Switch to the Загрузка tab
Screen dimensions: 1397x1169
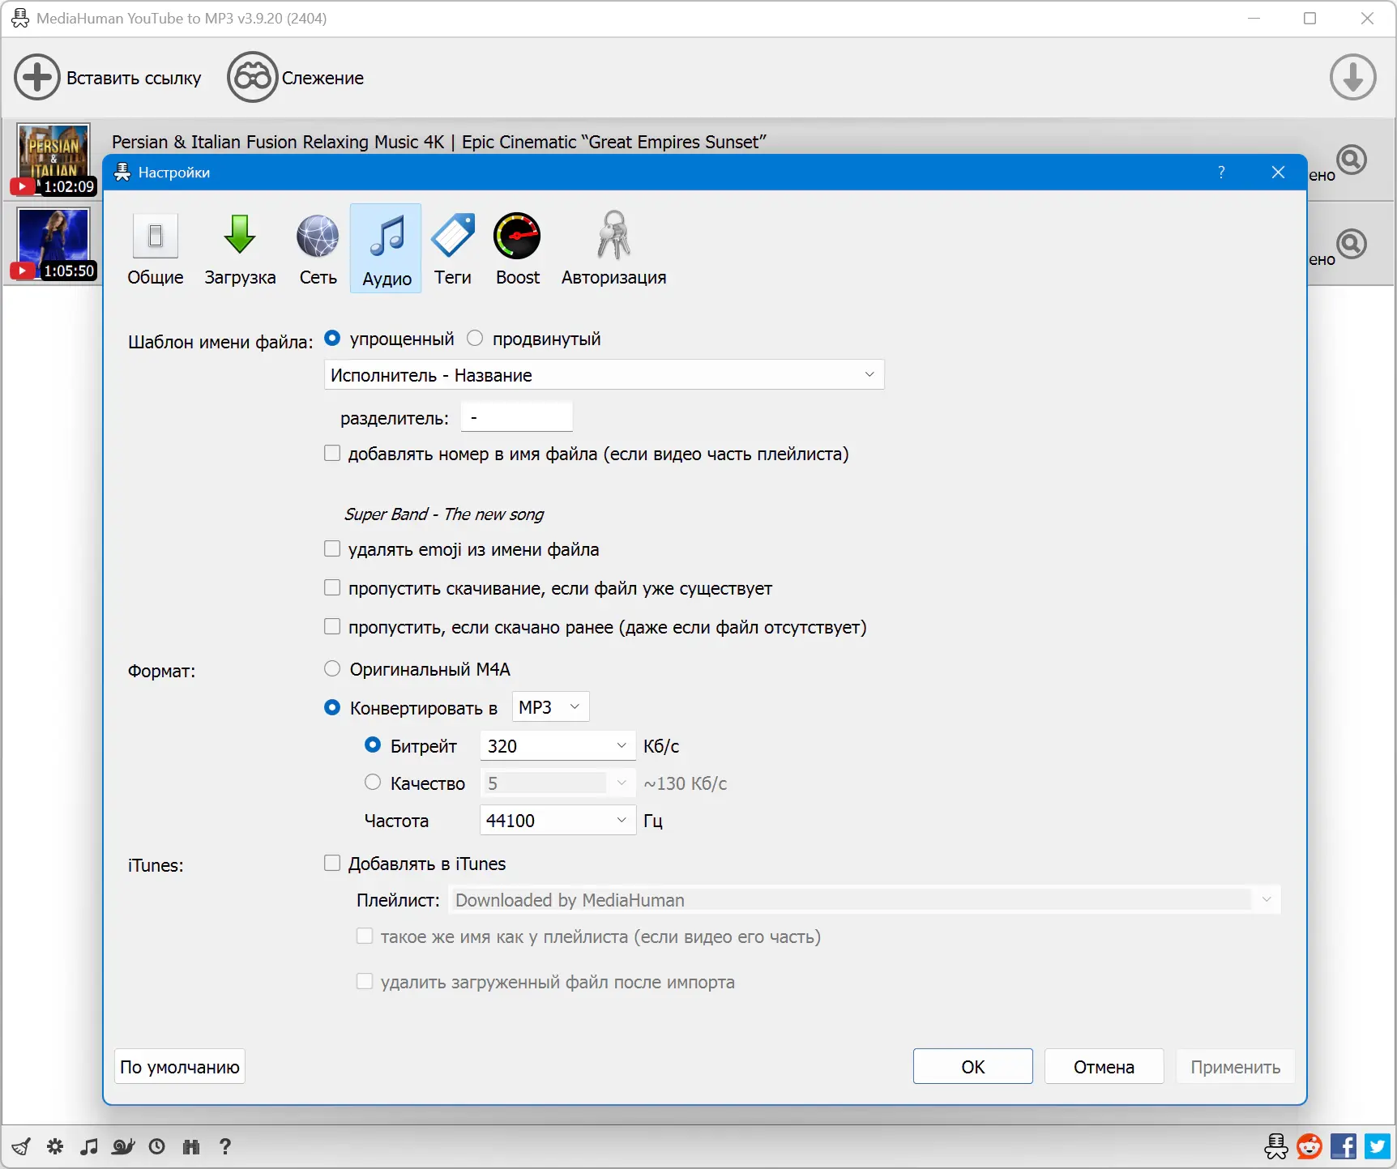point(240,249)
